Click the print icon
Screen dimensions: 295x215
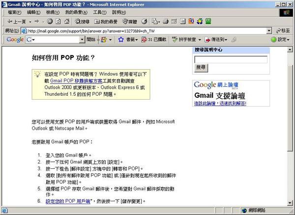pyautogui.click(x=166, y=22)
